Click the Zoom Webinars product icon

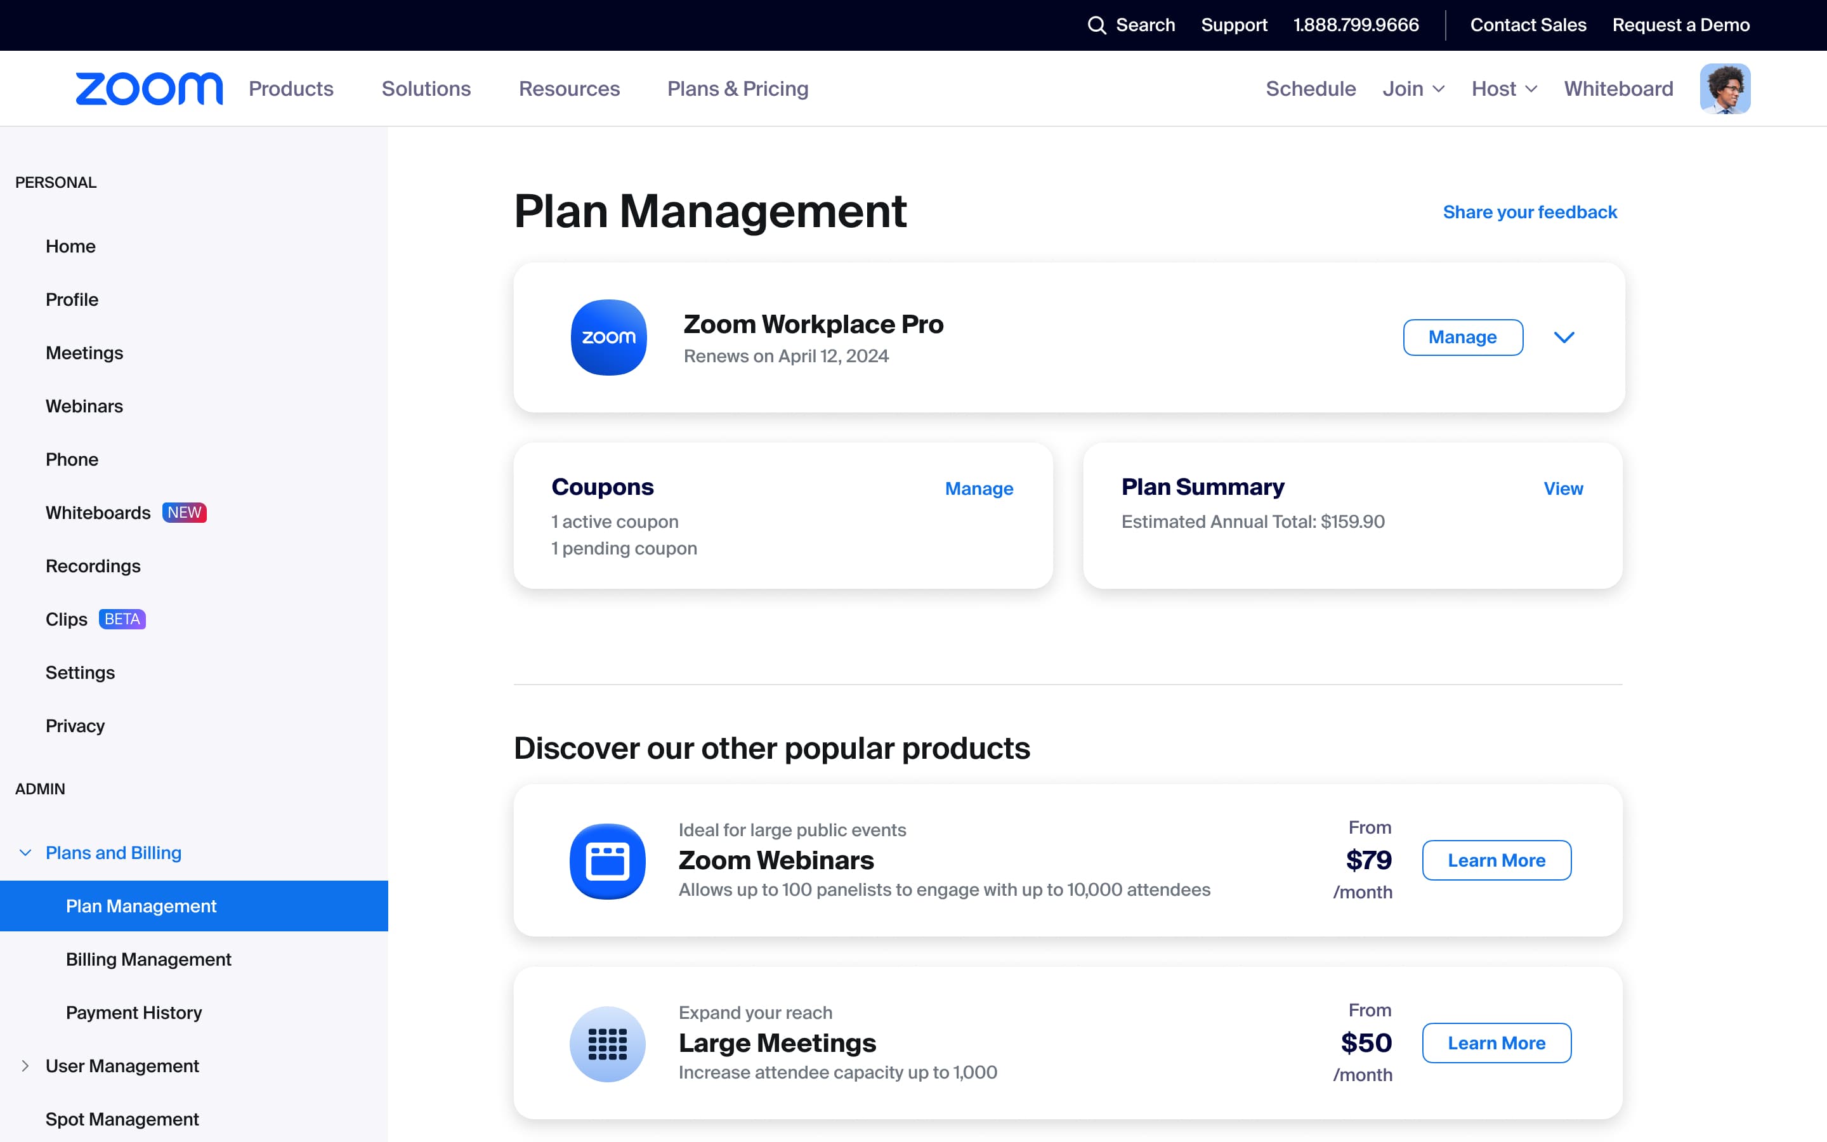(x=607, y=860)
